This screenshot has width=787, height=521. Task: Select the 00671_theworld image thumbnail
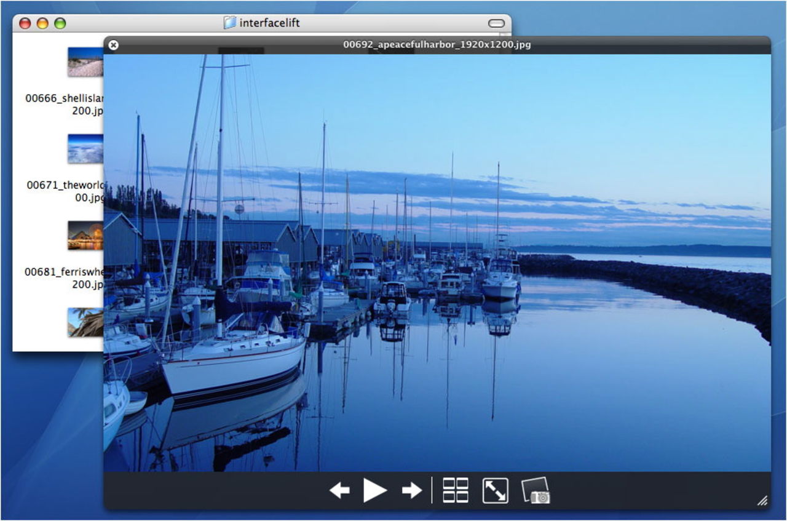point(85,148)
